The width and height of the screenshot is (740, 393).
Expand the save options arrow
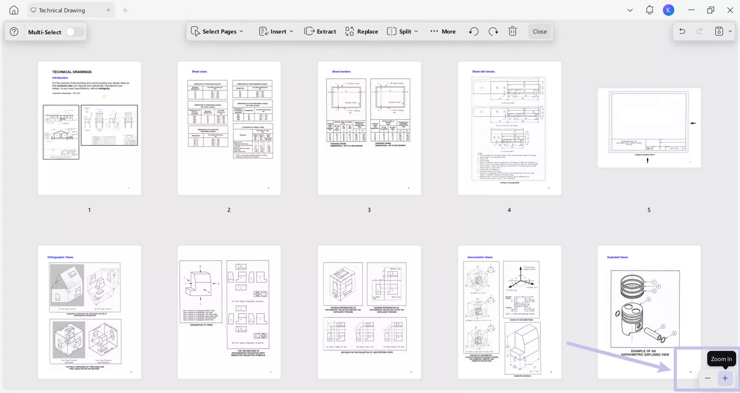click(x=730, y=32)
